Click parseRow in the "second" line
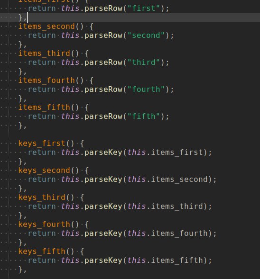 coord(103,36)
